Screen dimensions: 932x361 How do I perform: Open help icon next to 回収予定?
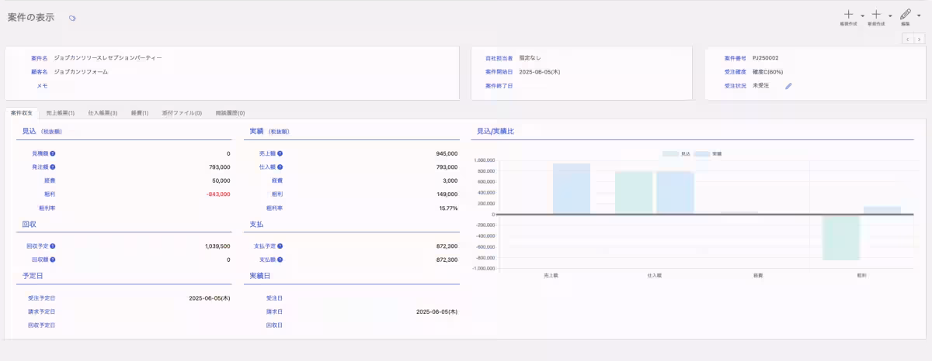[x=53, y=246]
